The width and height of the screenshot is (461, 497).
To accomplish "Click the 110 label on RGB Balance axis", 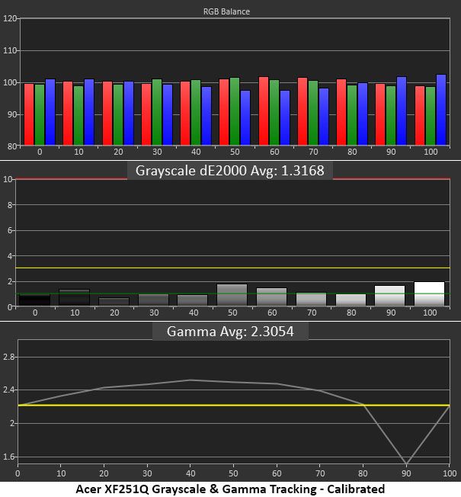I will 10,50.
